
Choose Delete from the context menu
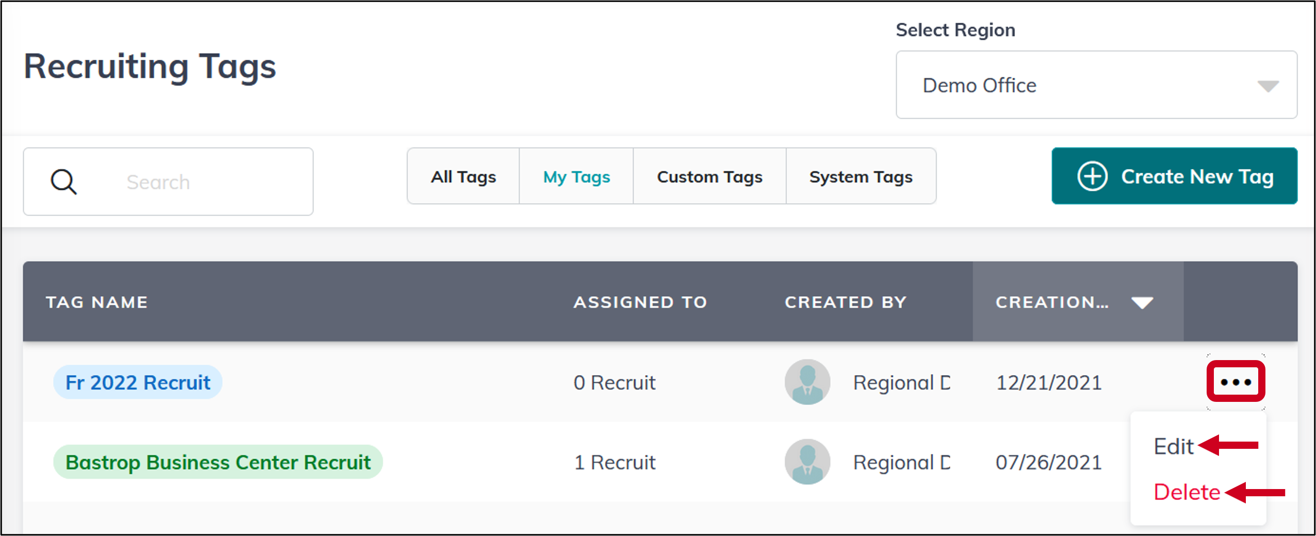[1186, 492]
